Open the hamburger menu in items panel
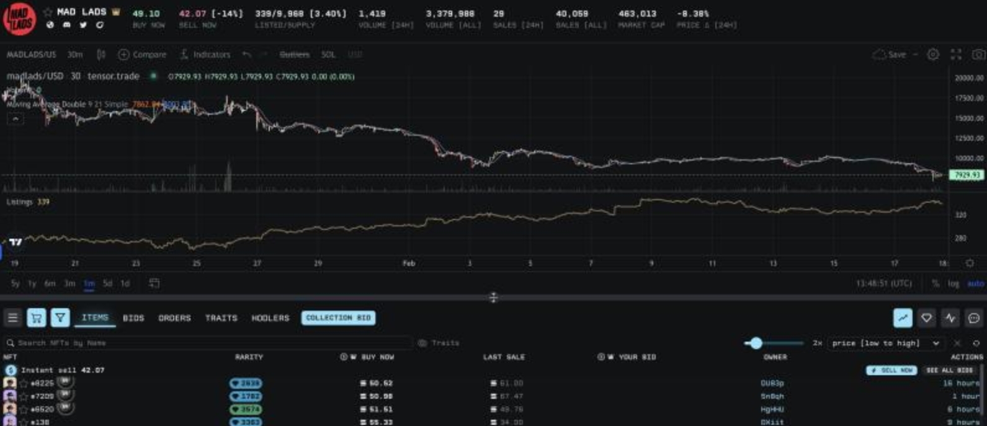 (x=12, y=318)
